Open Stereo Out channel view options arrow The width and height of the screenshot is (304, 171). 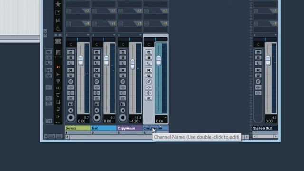point(275,35)
